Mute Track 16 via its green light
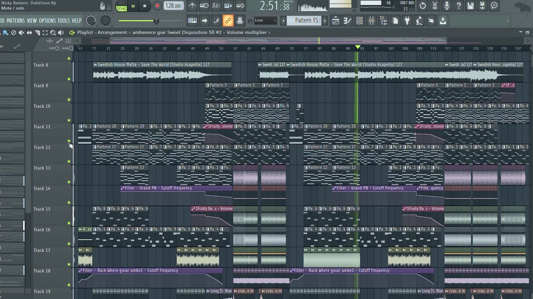 coord(69,244)
